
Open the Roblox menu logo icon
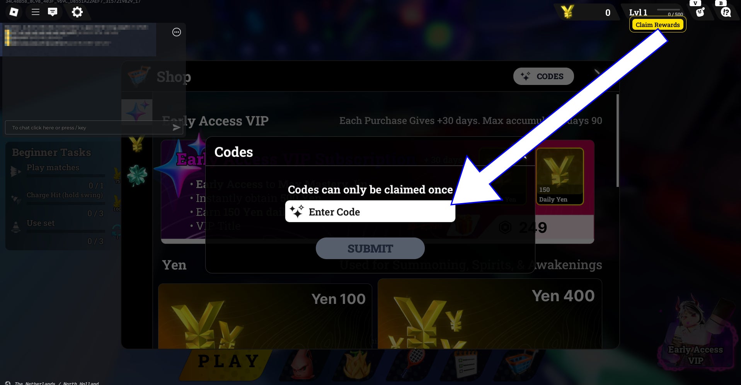click(14, 12)
